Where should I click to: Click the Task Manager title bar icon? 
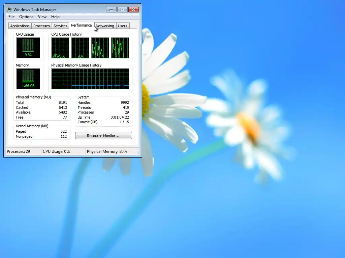click(x=9, y=9)
